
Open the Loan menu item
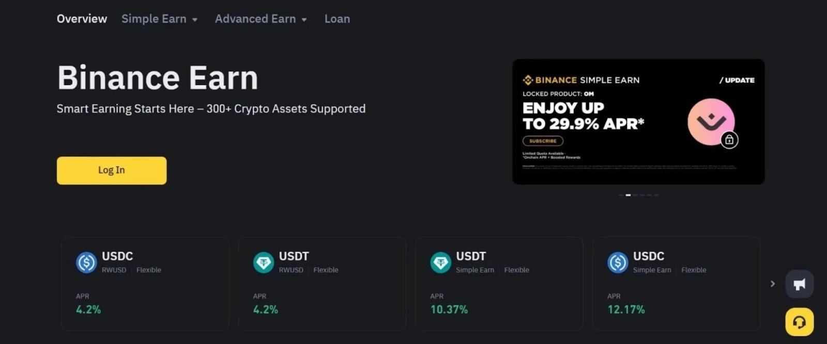pos(337,19)
